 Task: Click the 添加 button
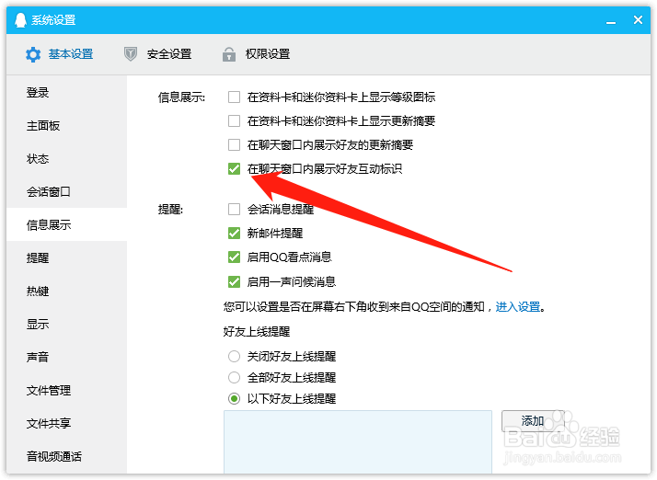[x=533, y=421]
